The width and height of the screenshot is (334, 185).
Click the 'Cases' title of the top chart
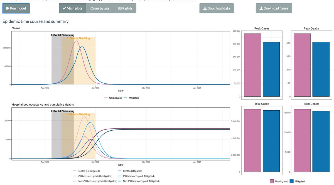tap(16, 28)
